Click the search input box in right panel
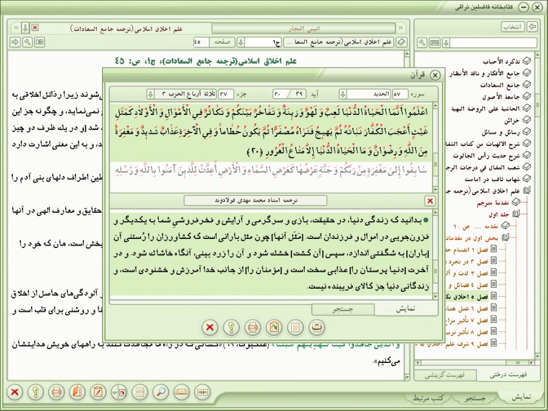Image resolution: width=548 pixels, height=411 pixels. pyautogui.click(x=493, y=43)
